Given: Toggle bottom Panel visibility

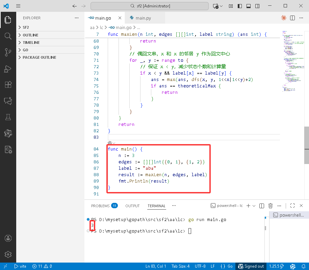Looking at the screenshot, I should coord(249,6).
